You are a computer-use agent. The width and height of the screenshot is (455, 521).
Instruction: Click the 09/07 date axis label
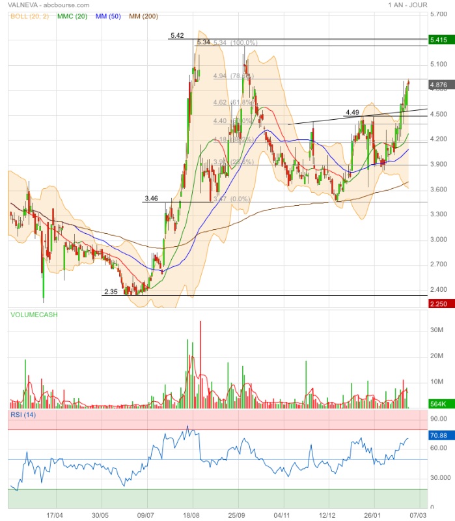click(145, 515)
